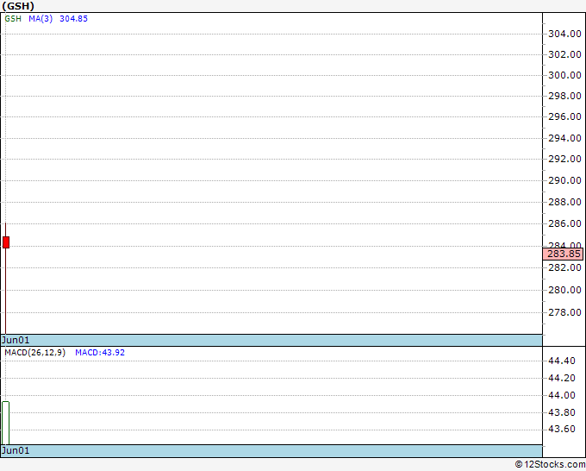
Task: Click the GSH ticker legend label
Action: point(13,19)
